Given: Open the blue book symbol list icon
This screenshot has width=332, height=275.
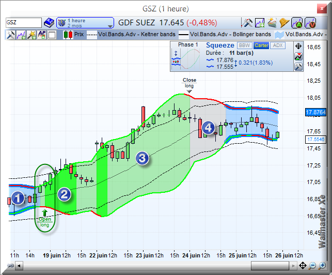Looking at the screenshot, I should 49,23.
